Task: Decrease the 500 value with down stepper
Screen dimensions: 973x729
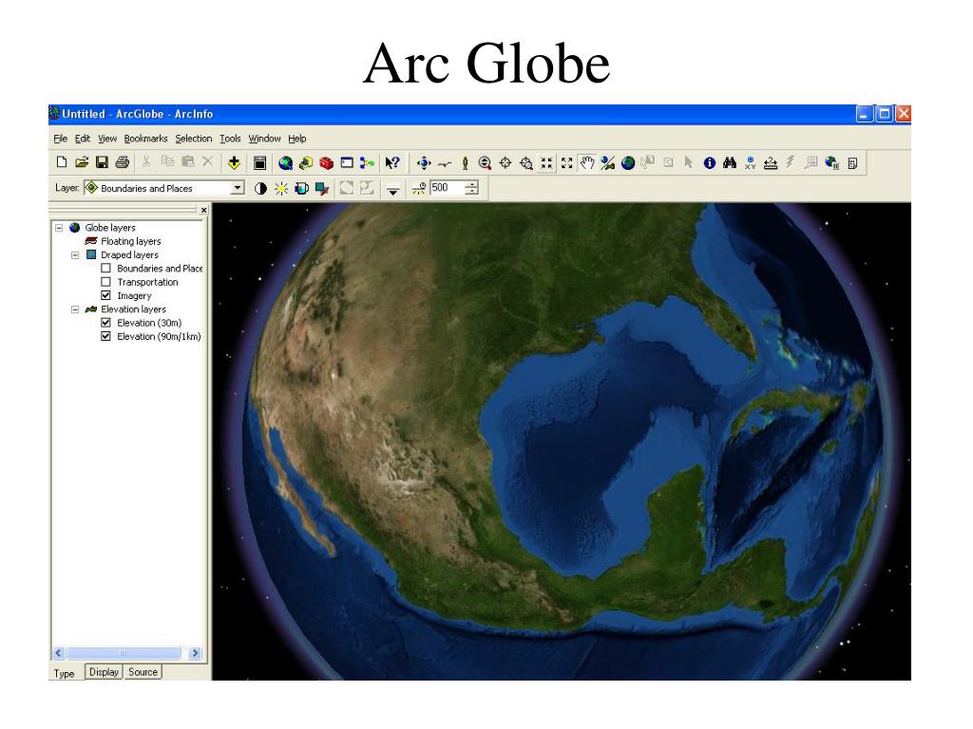Action: click(473, 192)
